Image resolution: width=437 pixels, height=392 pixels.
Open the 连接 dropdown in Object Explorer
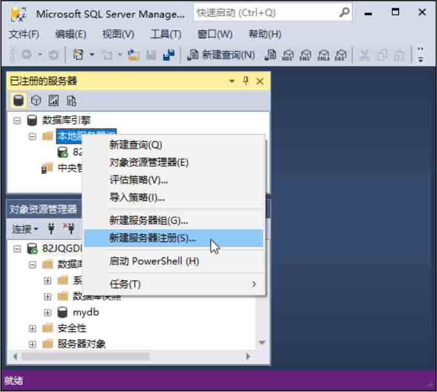click(25, 229)
